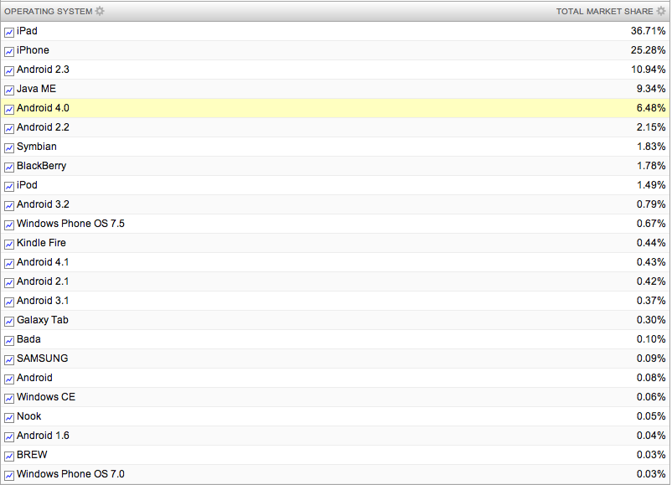
Task: Click the SAMSUNG label
Action: [43, 359]
